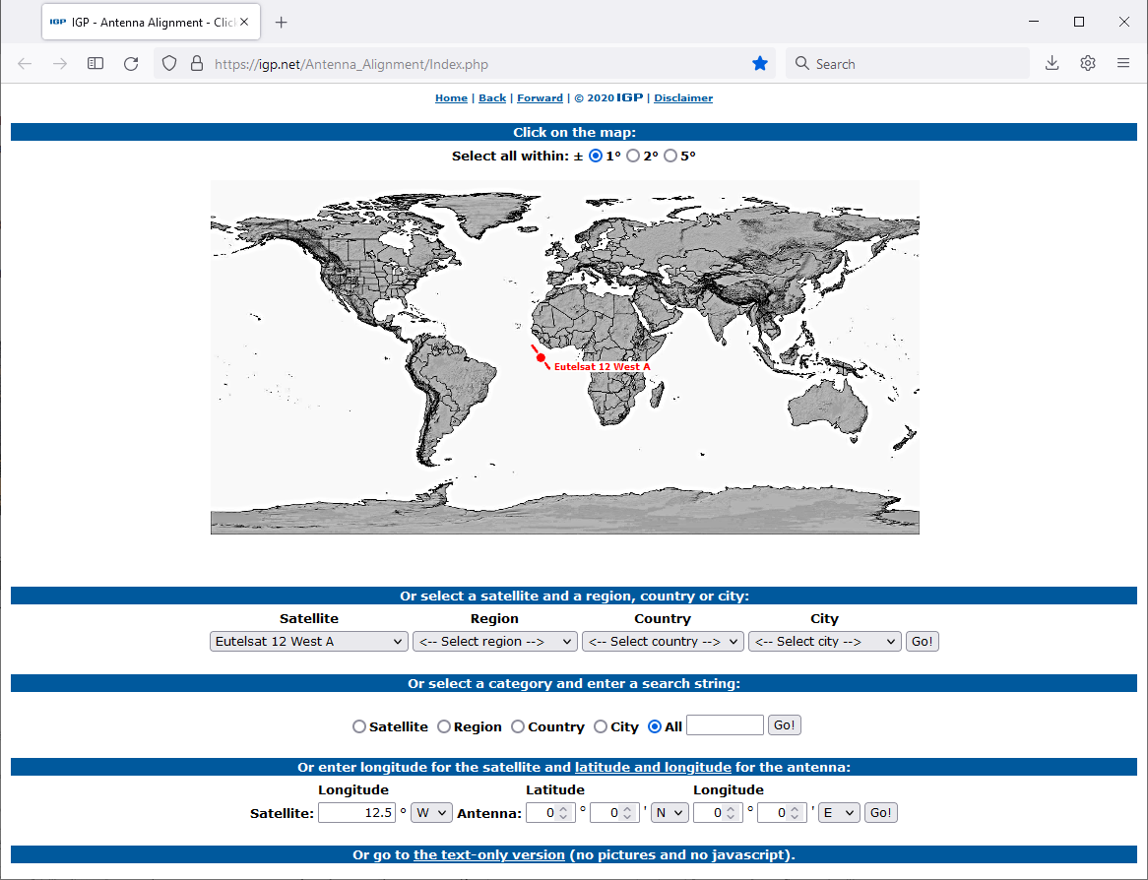
Task: Click the browser Search box
Action: click(x=908, y=64)
